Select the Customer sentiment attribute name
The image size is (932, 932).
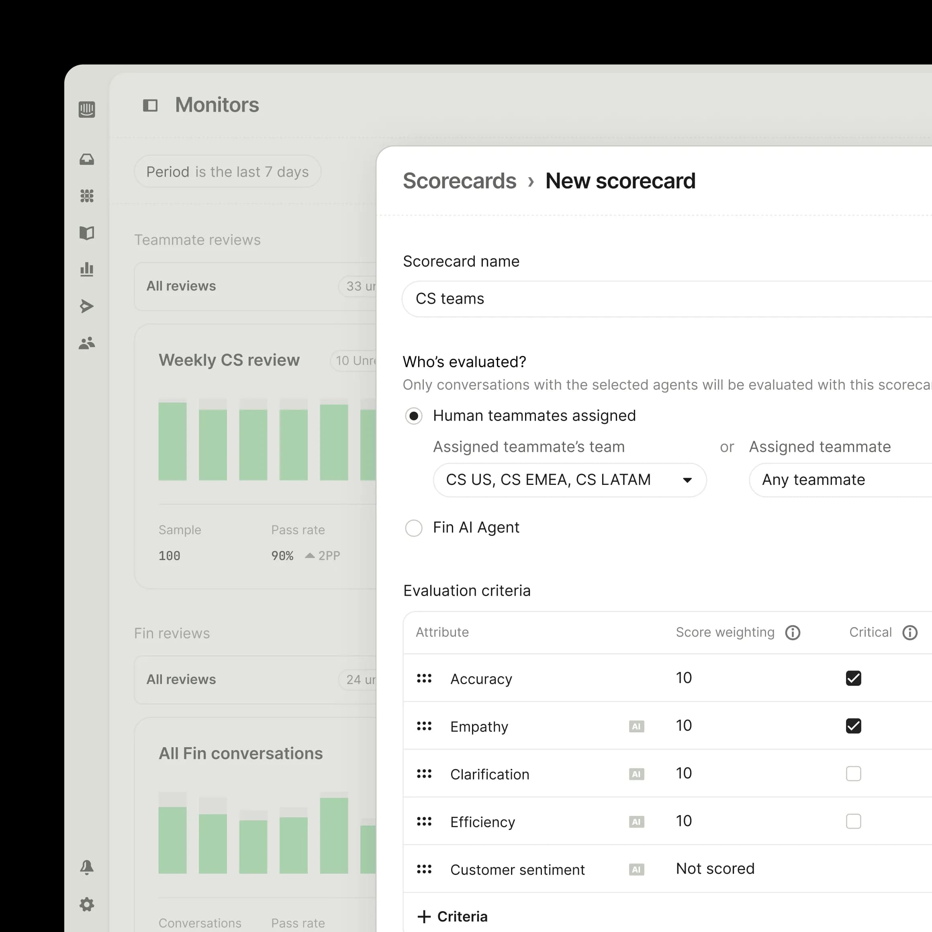click(x=517, y=870)
